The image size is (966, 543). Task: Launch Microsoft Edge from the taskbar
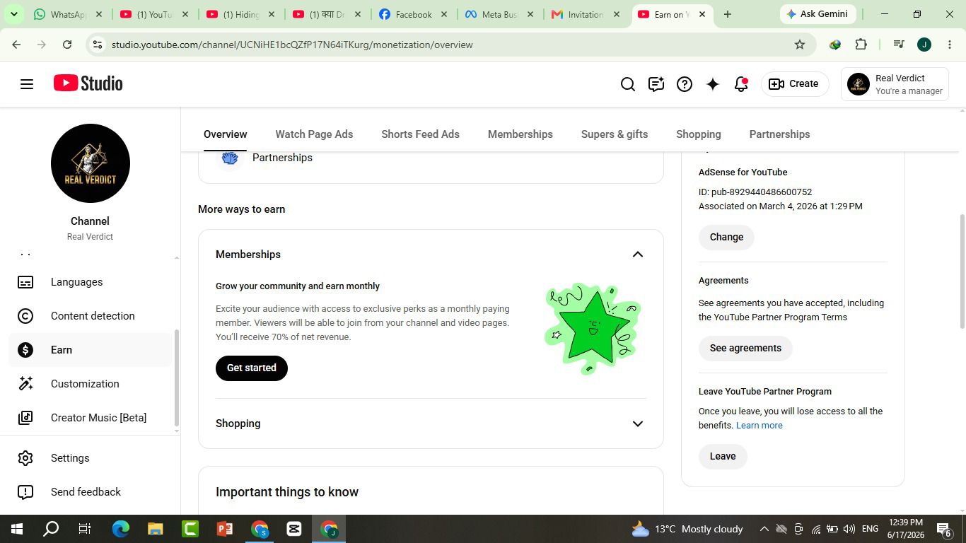tap(121, 529)
